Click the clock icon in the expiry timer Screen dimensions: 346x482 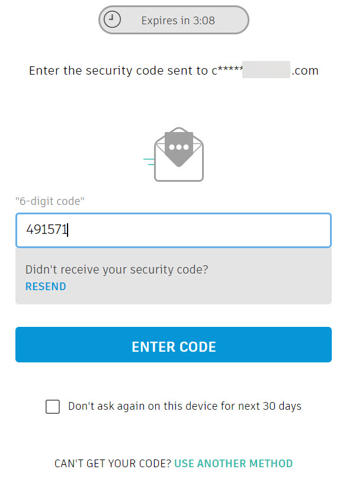click(x=112, y=20)
